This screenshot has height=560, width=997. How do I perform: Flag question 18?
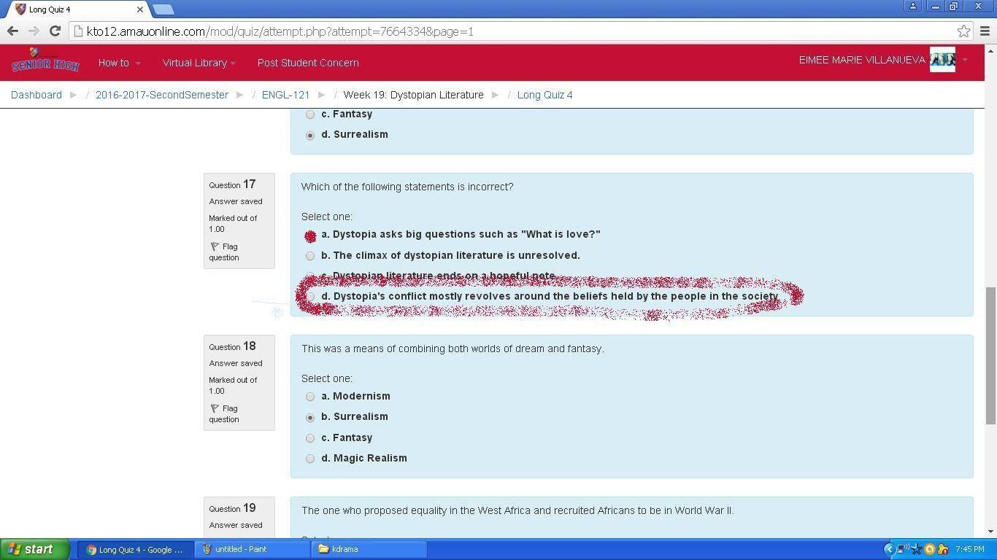click(x=225, y=413)
